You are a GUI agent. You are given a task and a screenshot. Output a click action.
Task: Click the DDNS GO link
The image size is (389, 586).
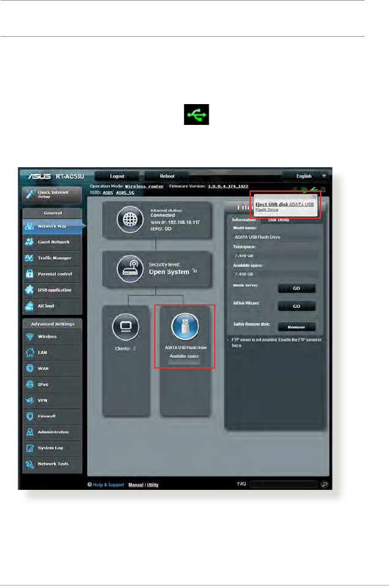pos(168,229)
